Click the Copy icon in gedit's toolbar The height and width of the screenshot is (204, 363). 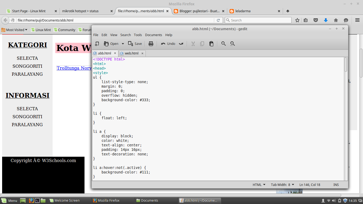202,44
